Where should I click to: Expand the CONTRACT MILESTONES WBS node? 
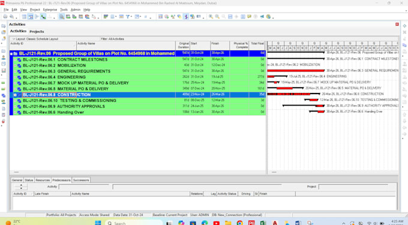pos(15,60)
